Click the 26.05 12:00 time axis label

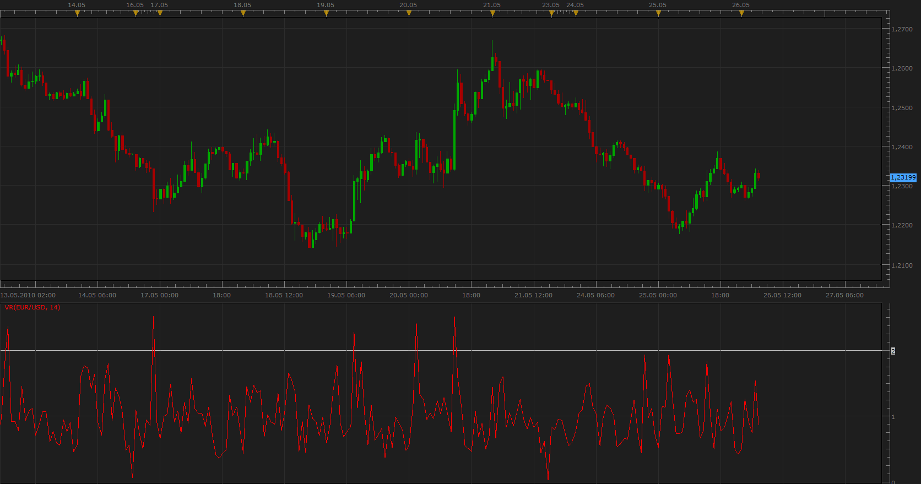(782, 295)
